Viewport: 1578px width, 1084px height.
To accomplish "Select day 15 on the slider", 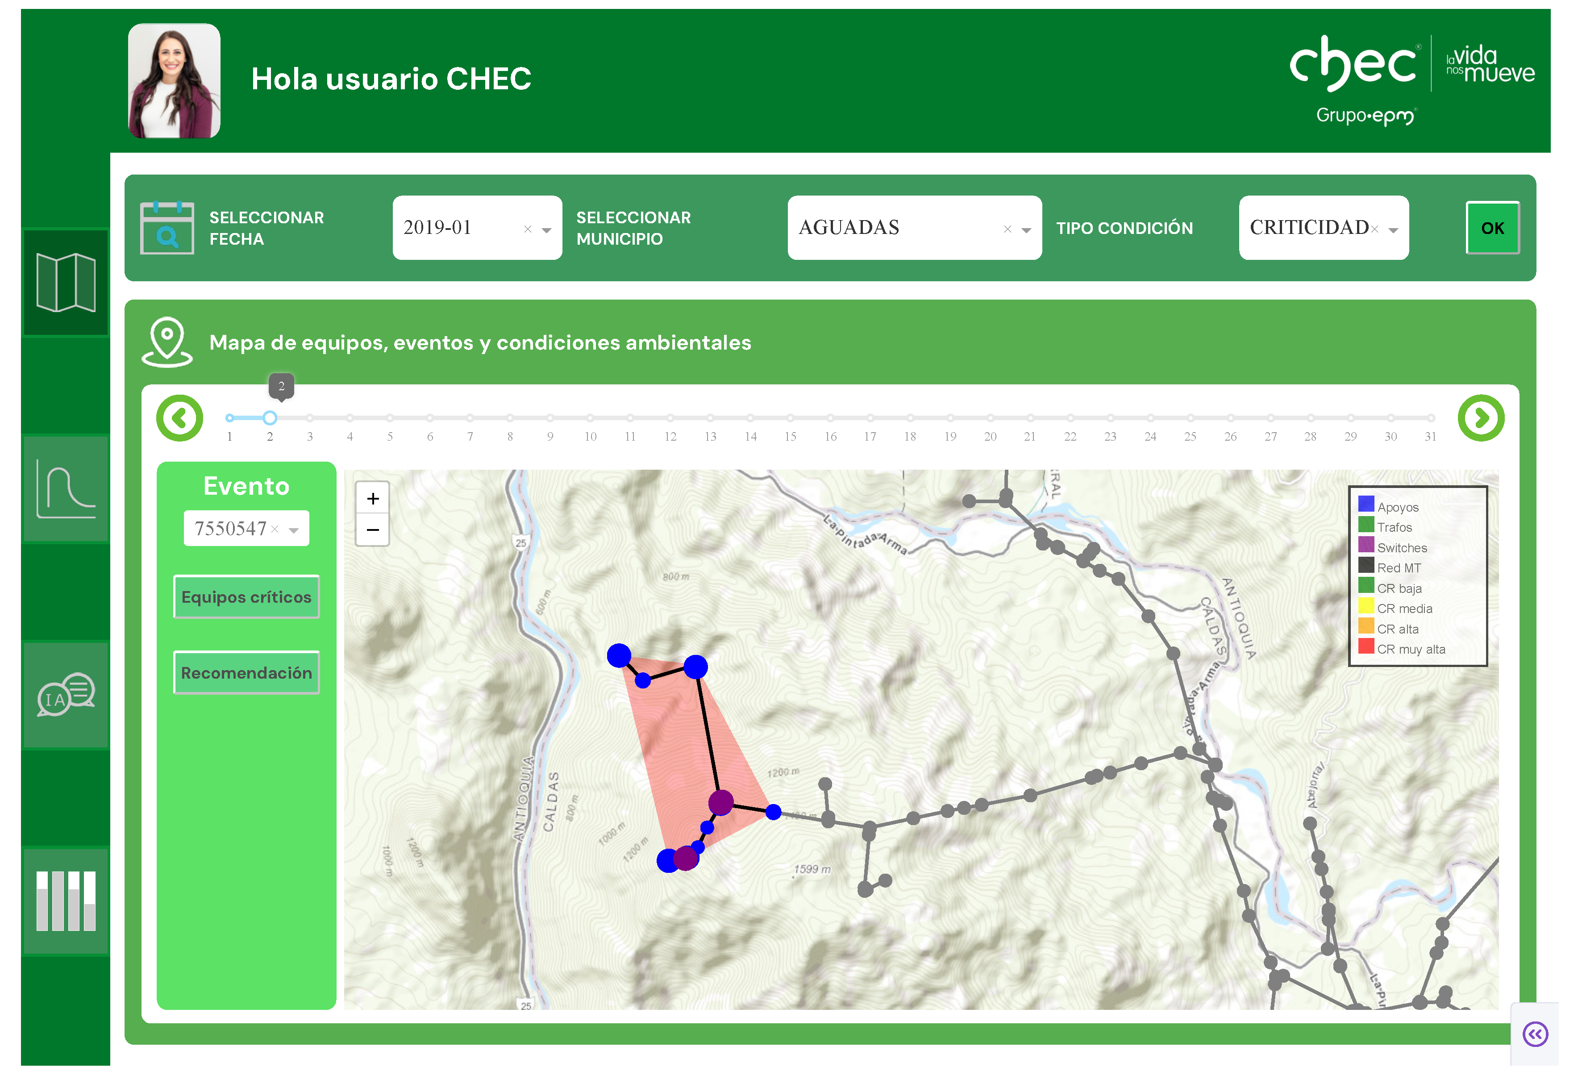I will click(791, 418).
